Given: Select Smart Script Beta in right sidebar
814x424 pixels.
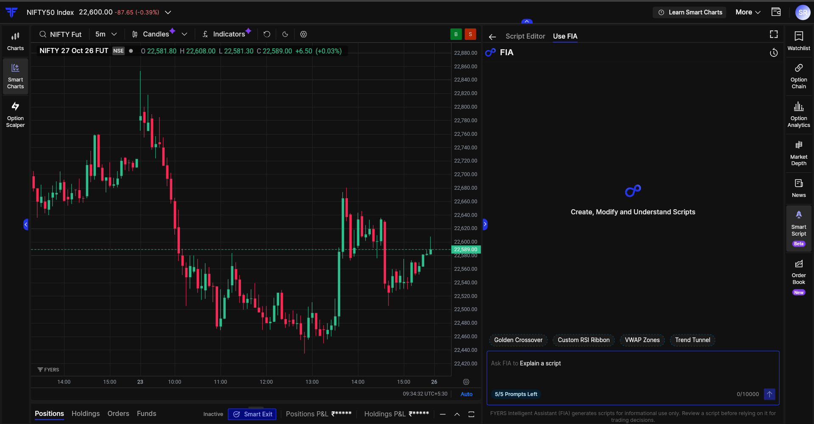Looking at the screenshot, I should click(799, 229).
